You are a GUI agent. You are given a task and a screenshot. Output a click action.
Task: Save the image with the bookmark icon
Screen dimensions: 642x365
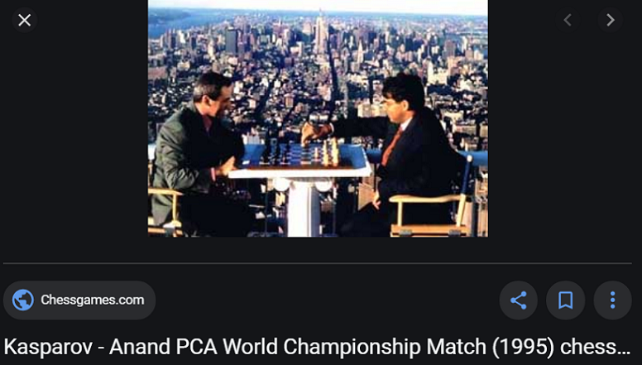pos(565,300)
